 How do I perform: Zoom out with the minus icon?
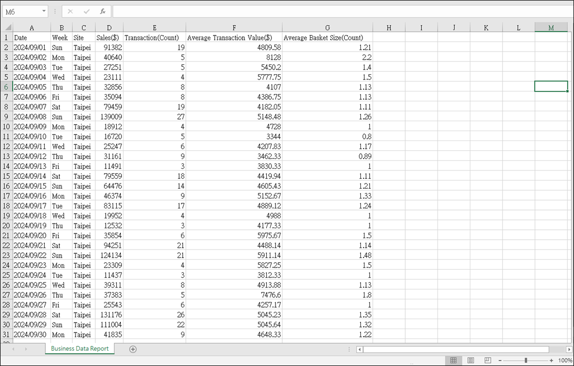pos(500,360)
